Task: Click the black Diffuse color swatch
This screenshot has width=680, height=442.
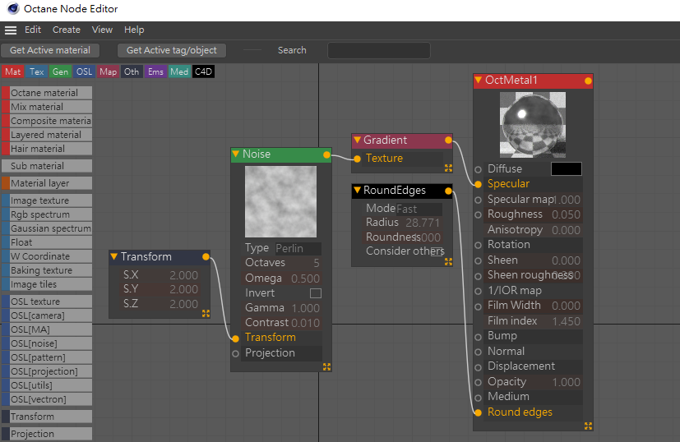Action: (567, 169)
